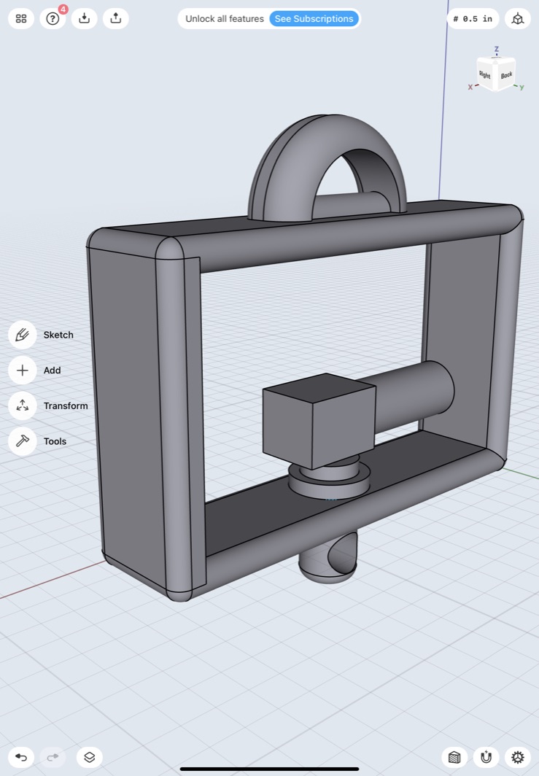Open the help menu with notification badge
This screenshot has height=776, width=539.
pyautogui.click(x=53, y=19)
